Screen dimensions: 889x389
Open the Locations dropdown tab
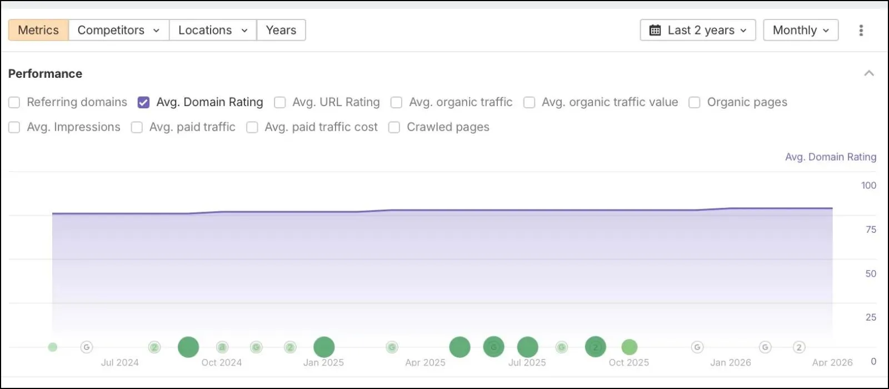click(x=213, y=30)
